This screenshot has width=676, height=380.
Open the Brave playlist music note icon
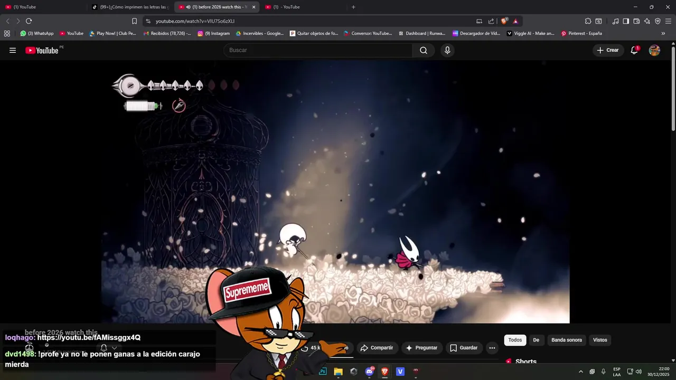pos(615,21)
